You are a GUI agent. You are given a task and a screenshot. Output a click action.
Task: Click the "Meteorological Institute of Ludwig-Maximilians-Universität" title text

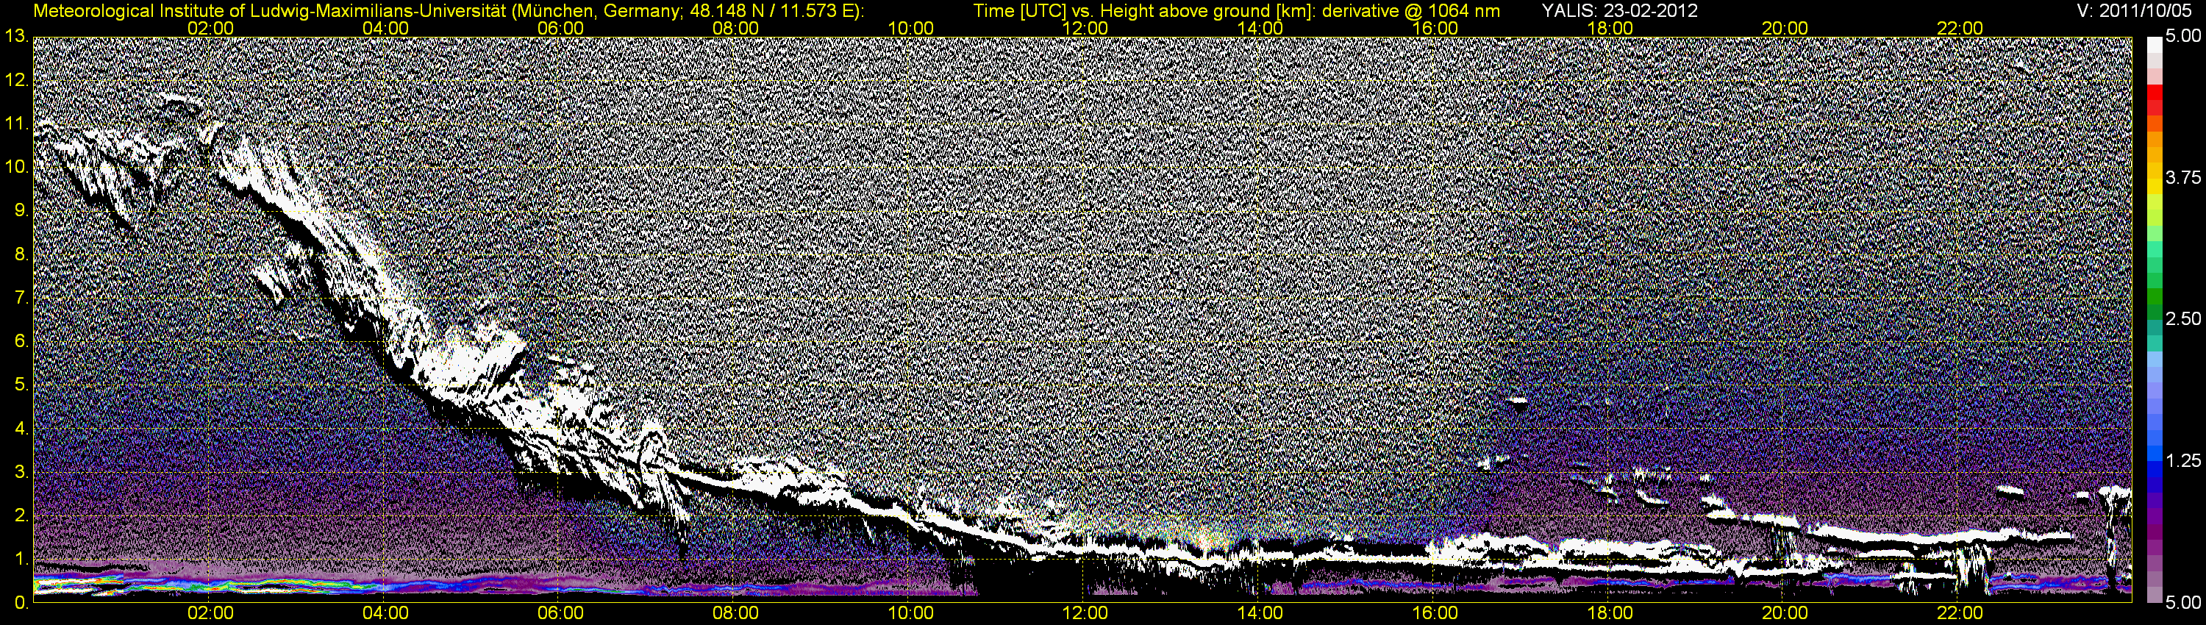270,10
